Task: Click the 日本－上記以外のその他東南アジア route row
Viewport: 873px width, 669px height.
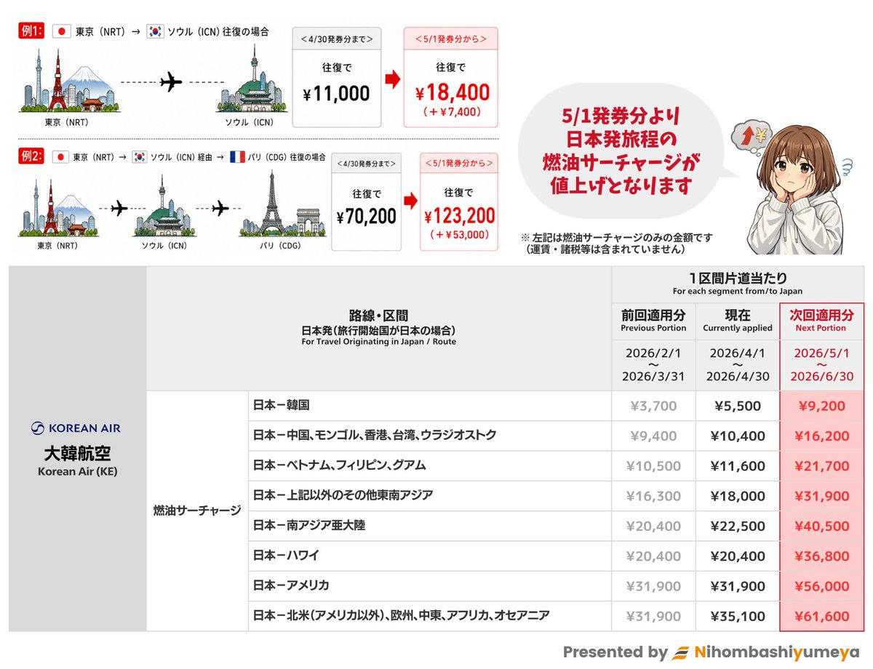Action: point(430,495)
